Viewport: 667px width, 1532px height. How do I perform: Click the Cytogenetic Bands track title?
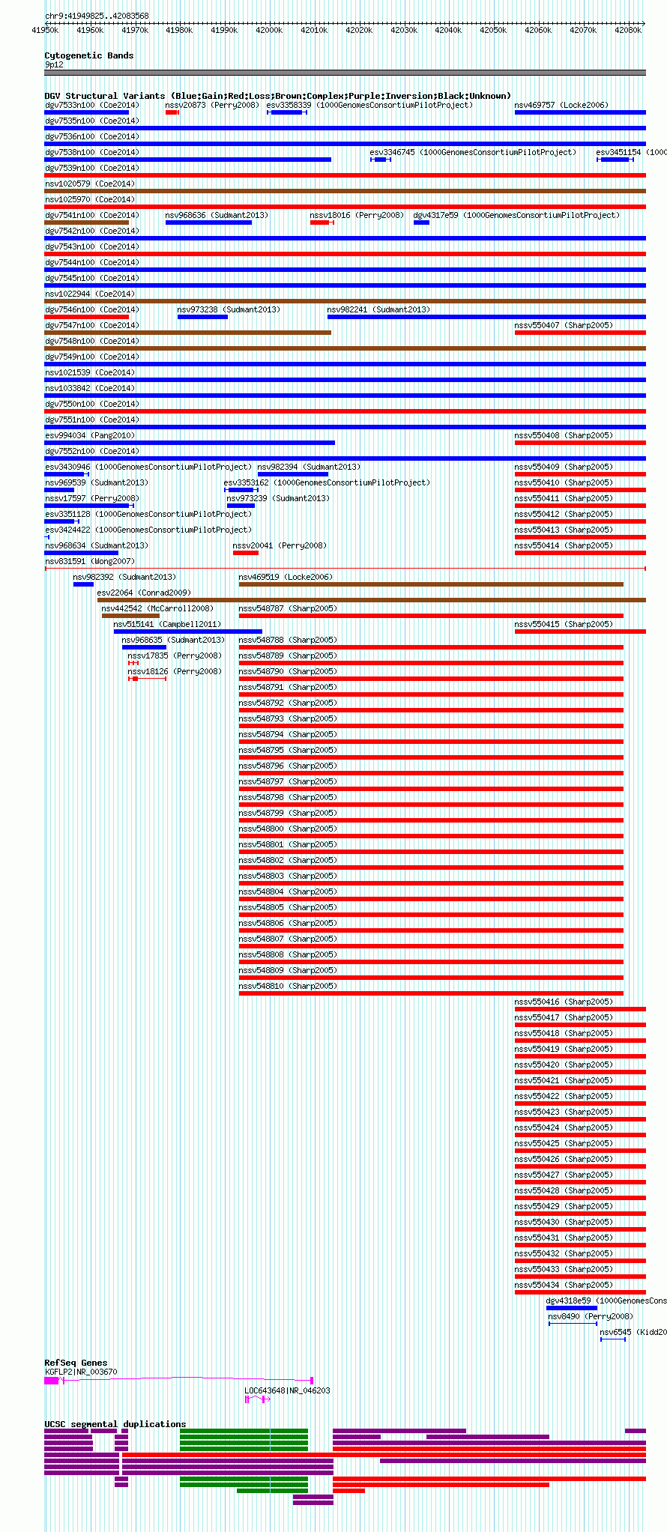89,55
